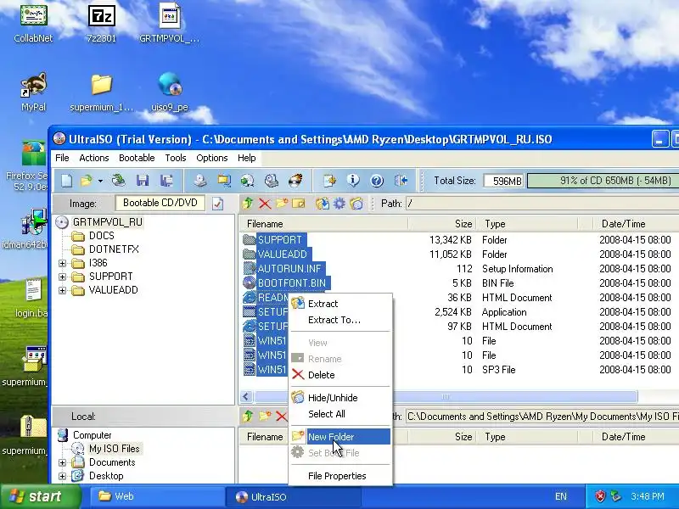Choose Extract from the context menu

point(340,304)
